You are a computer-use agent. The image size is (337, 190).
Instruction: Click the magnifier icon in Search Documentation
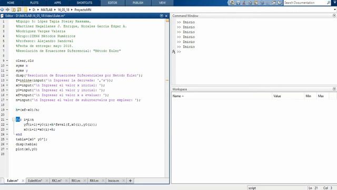pos(329,3)
